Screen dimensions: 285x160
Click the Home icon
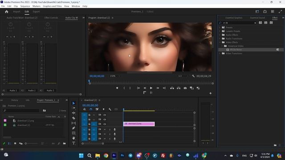pos(7,12)
